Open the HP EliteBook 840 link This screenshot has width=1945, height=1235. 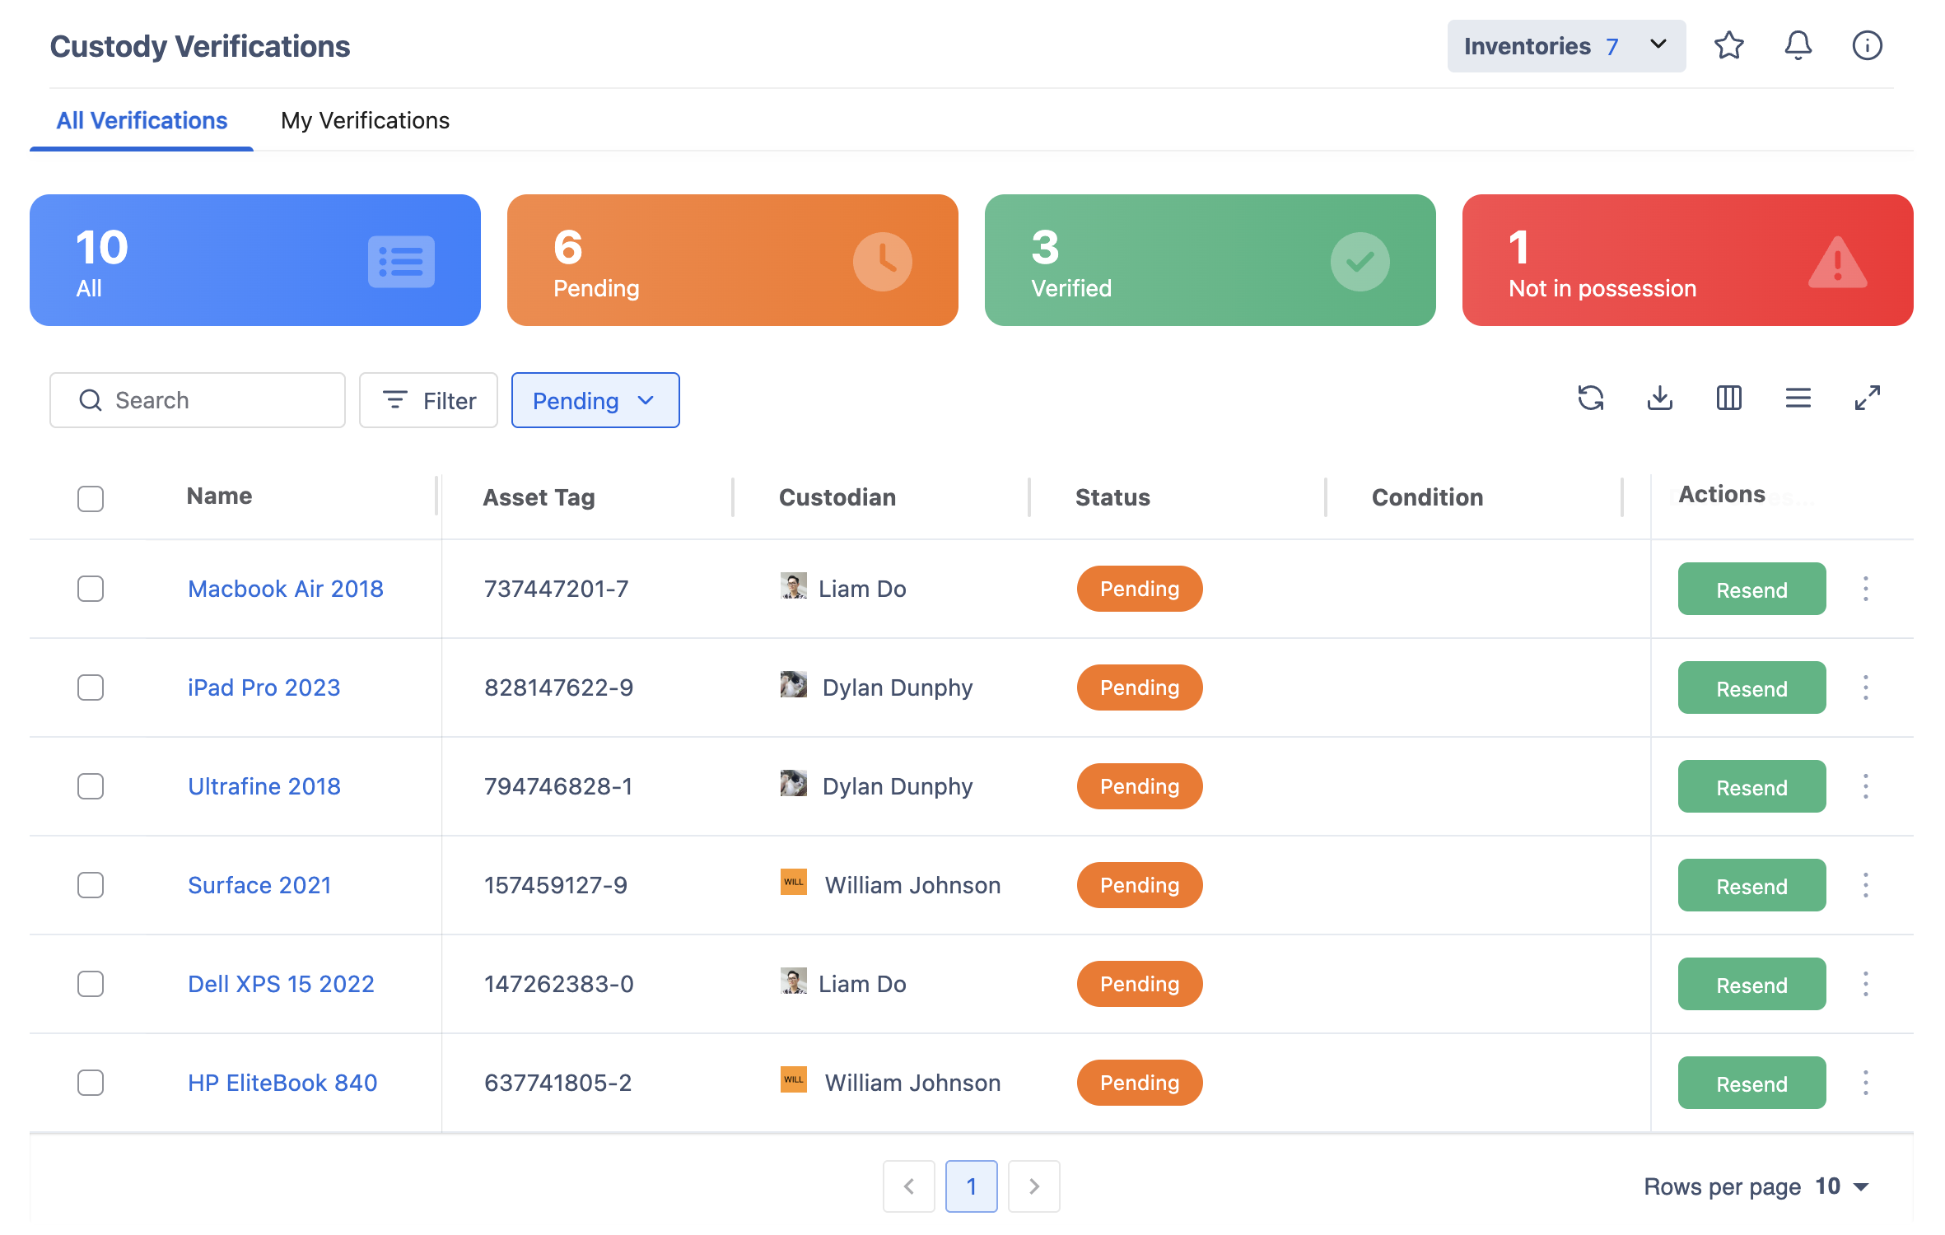282,1083
